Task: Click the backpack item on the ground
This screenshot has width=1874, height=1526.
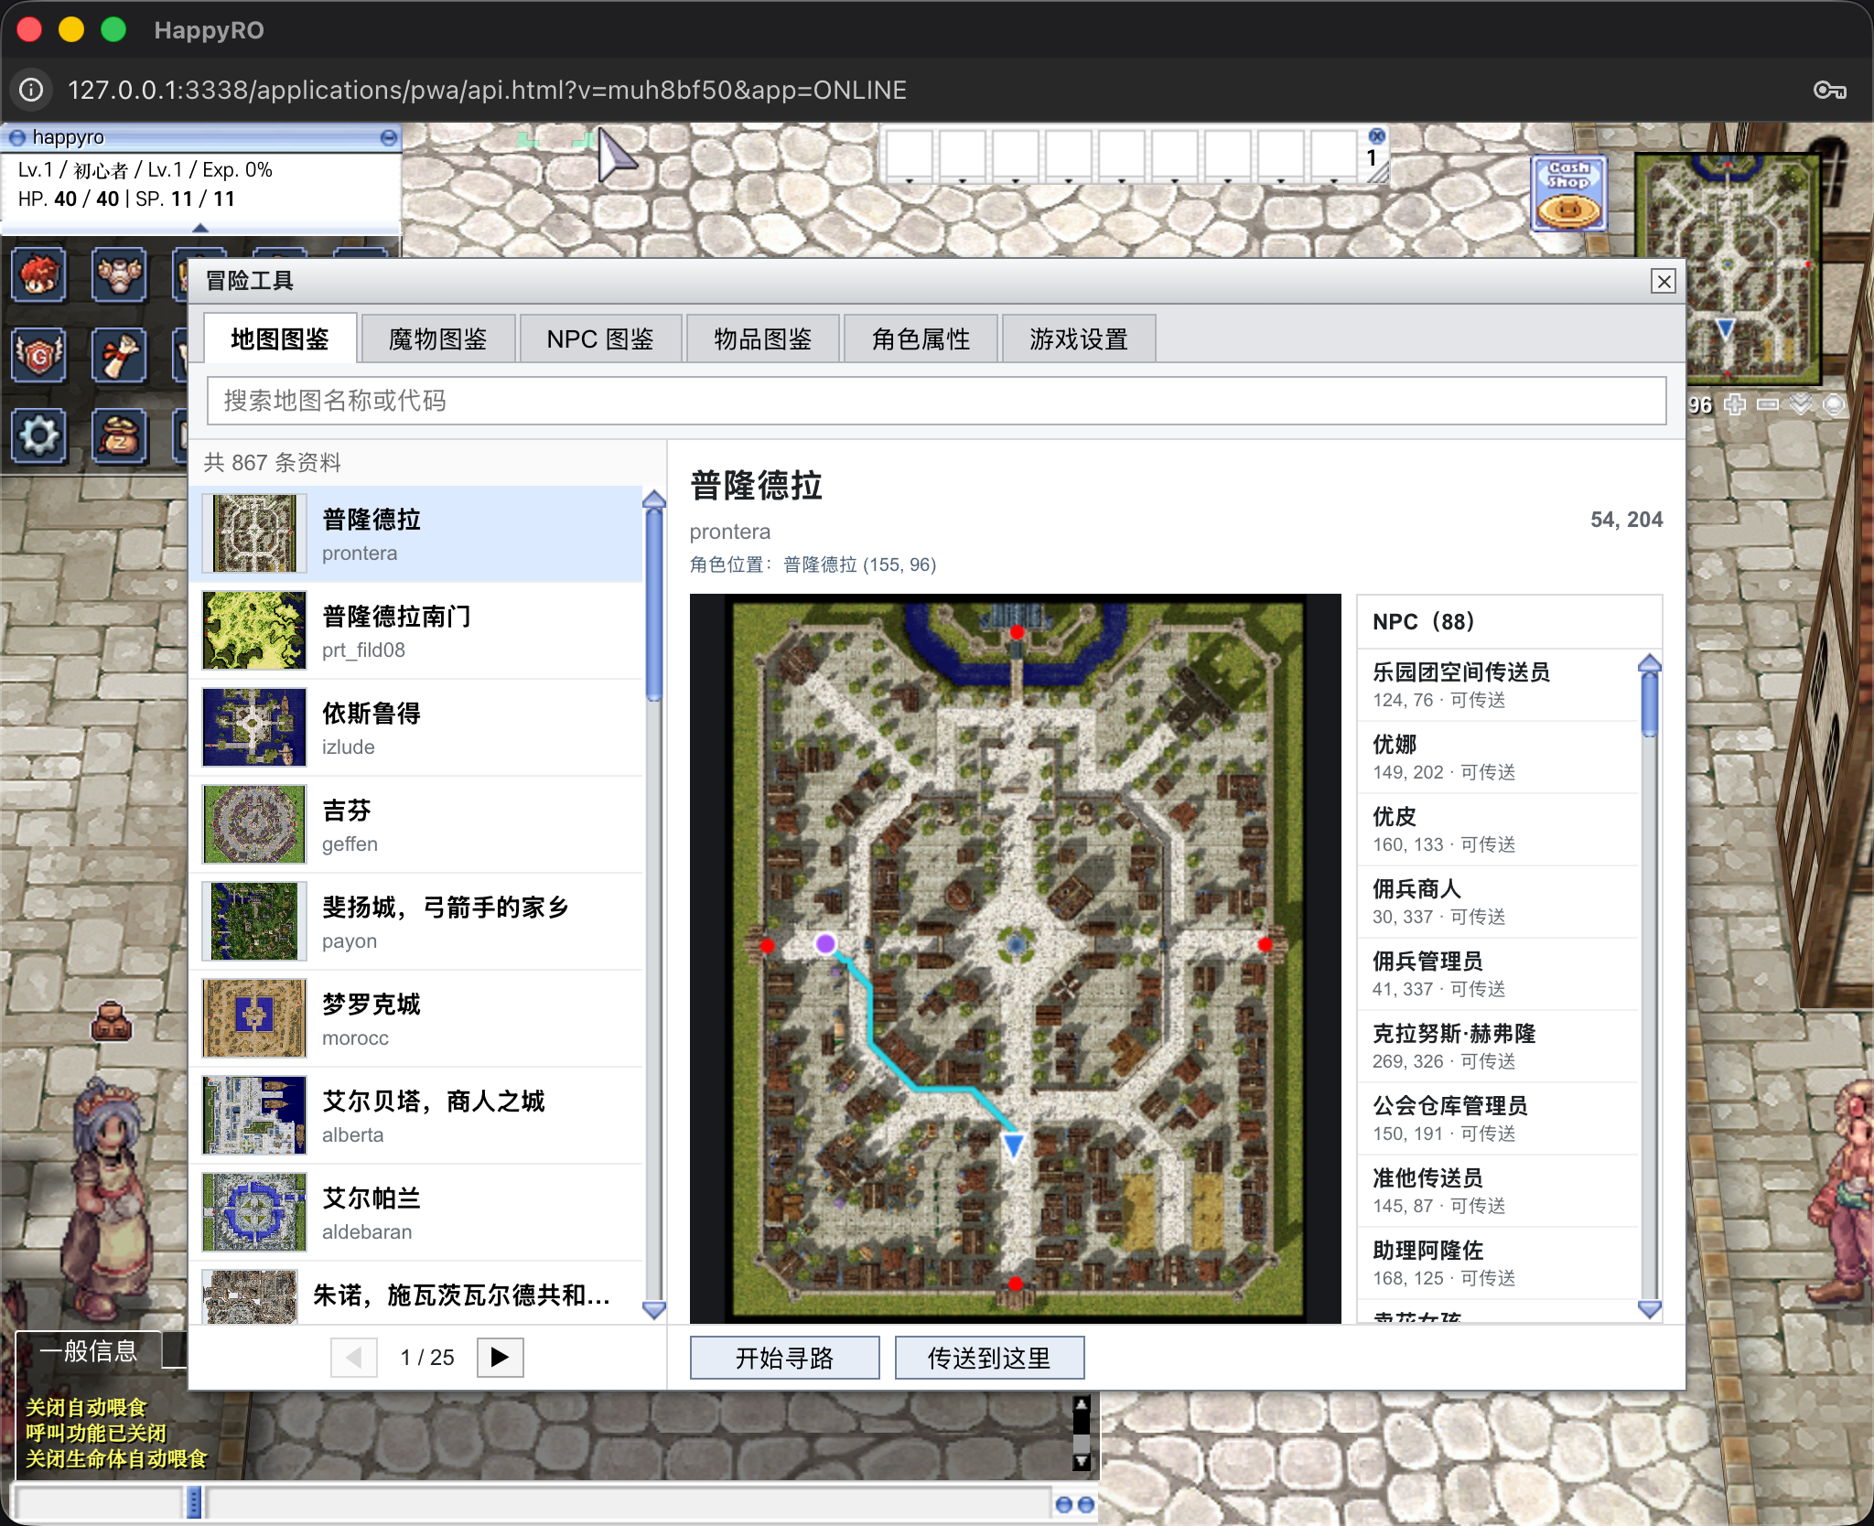Action: tap(112, 1021)
